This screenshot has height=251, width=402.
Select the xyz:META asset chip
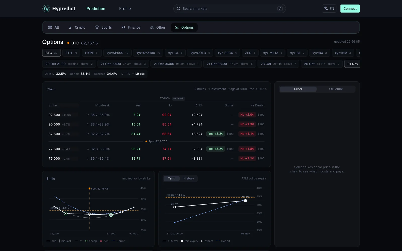pos(273,53)
